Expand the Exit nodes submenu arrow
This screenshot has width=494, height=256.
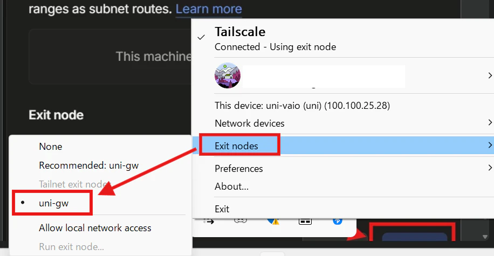[x=490, y=145]
